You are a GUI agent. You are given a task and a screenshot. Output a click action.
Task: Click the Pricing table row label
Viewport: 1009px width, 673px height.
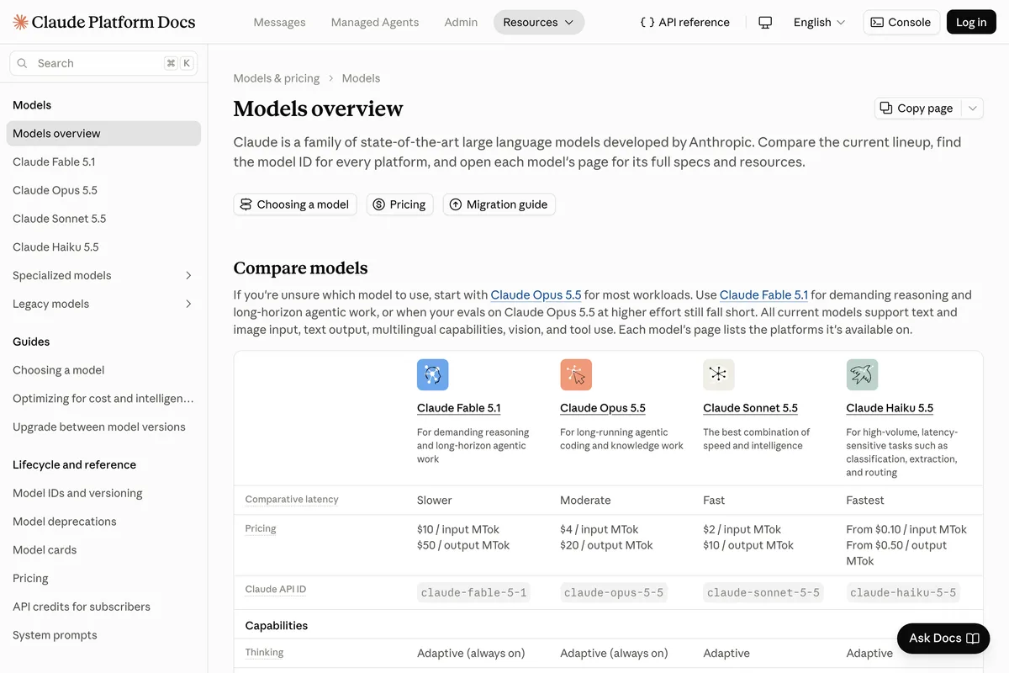click(261, 529)
